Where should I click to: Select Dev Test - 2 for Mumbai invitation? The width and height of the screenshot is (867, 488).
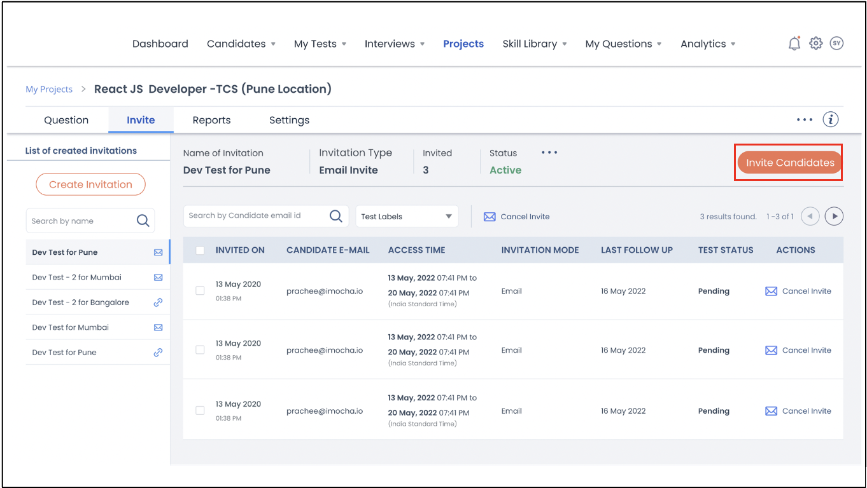click(x=98, y=277)
